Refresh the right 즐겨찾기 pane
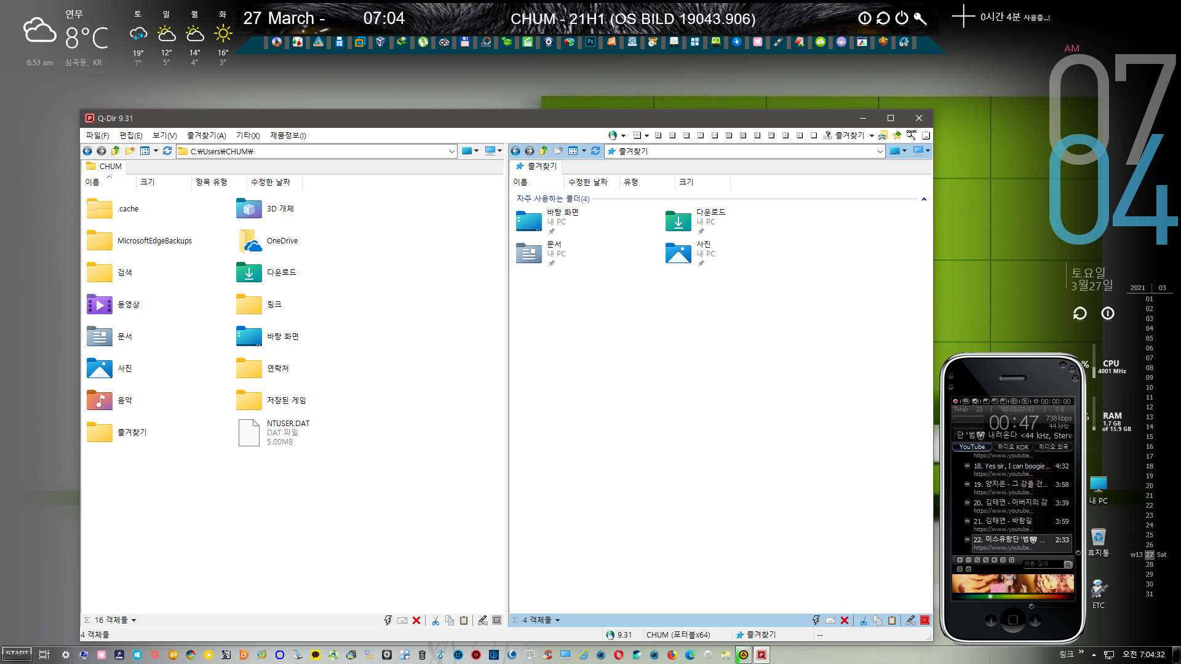 coord(595,151)
